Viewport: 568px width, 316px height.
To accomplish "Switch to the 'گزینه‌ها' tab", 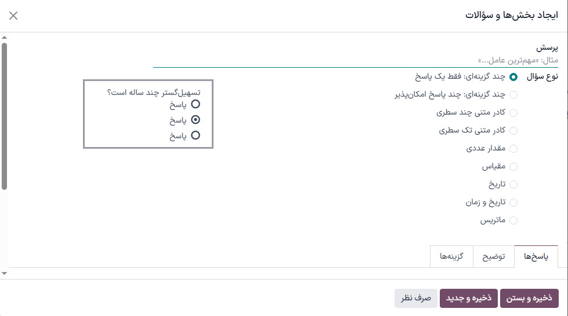I will point(452,256).
